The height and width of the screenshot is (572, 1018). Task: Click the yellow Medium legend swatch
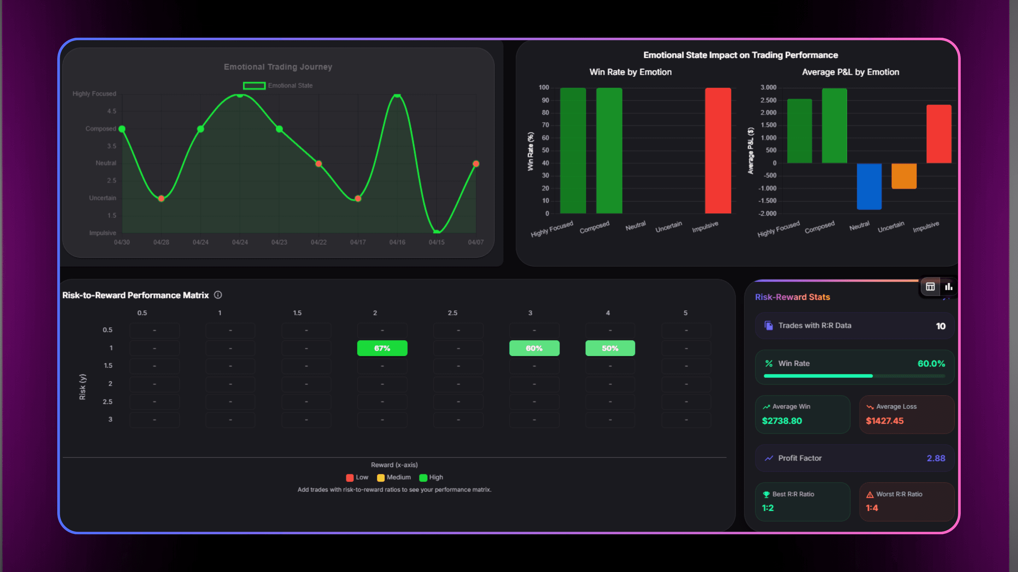381,478
